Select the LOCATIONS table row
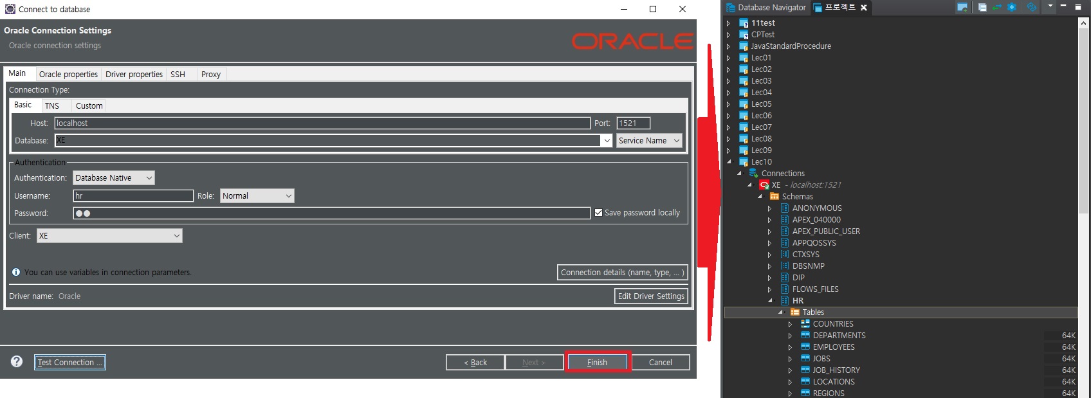 pyautogui.click(x=901, y=382)
